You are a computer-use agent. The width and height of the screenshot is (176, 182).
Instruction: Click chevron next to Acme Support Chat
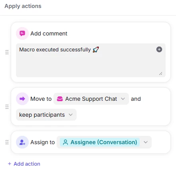click(123, 99)
